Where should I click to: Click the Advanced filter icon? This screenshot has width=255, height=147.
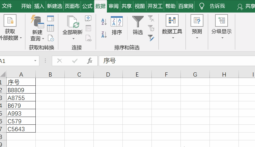coord(151,38)
